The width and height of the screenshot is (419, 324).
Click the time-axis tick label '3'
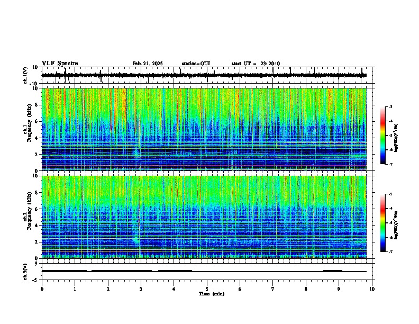(141, 289)
